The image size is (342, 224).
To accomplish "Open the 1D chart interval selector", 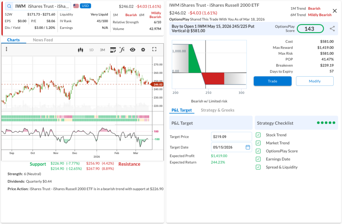I will (91, 50).
